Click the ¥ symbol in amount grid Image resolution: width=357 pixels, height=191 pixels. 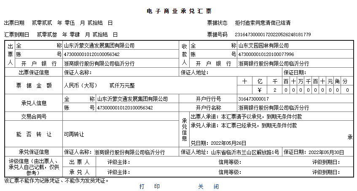point(260,90)
